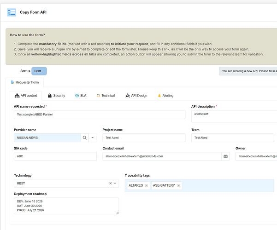
Task: Select the Alerting tab
Action: pyautogui.click(x=165, y=96)
